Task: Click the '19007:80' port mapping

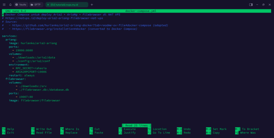Action: (x=26, y=97)
